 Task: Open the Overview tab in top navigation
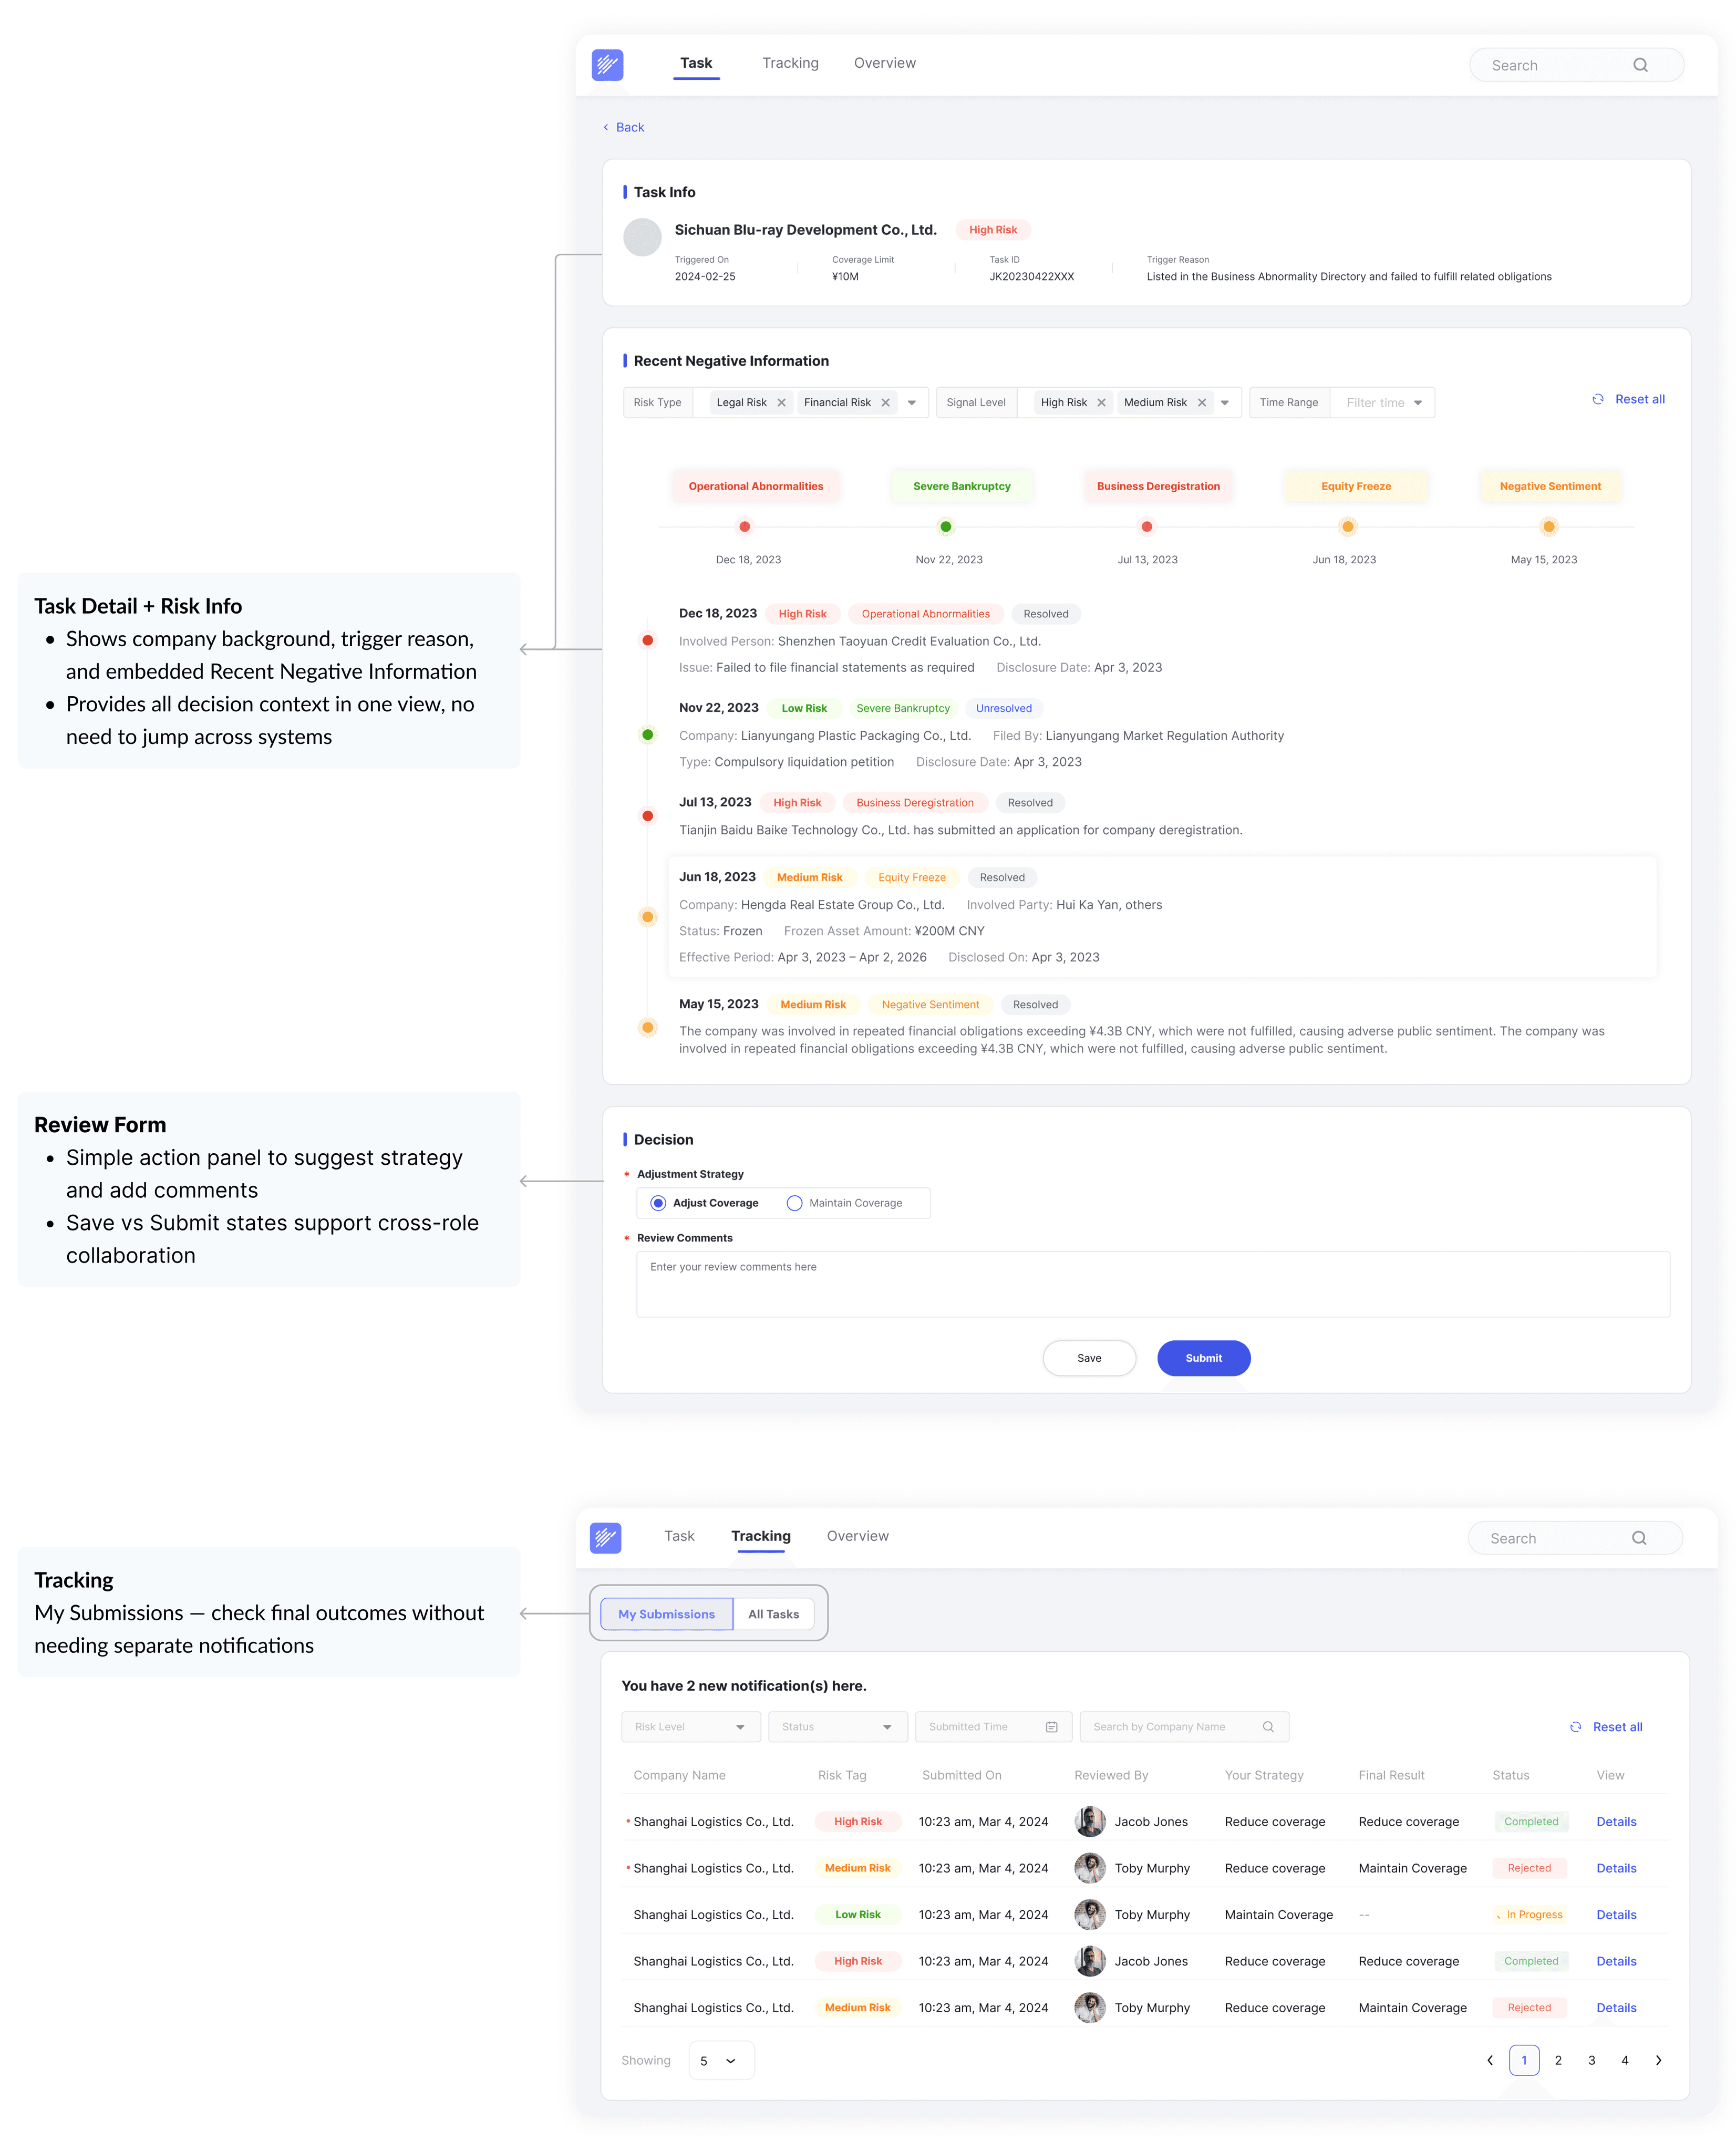pos(884,63)
